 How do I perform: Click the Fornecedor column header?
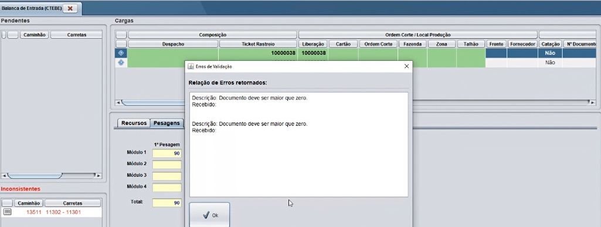click(523, 44)
